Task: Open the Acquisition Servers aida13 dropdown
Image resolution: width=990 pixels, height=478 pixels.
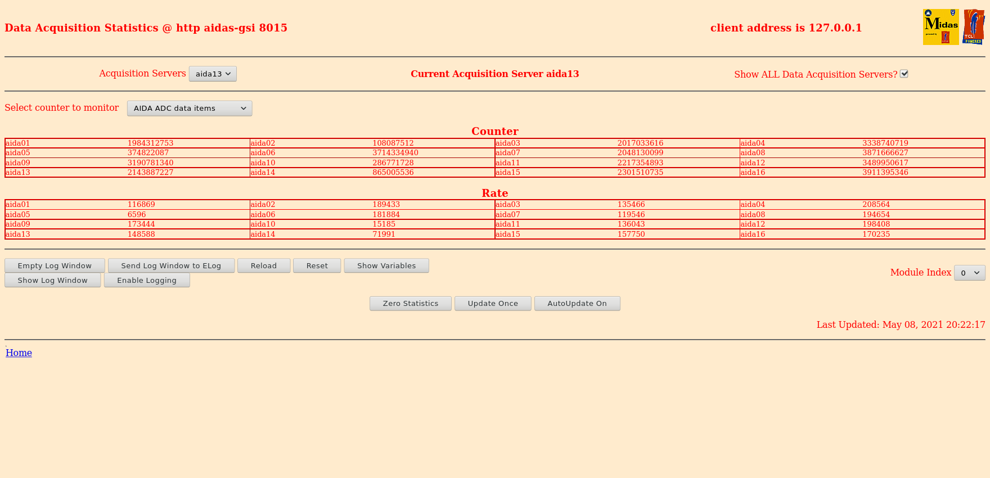Action: pos(213,74)
